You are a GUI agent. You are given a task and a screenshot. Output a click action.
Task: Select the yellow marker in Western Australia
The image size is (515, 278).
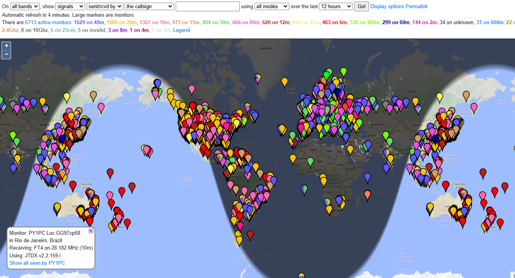click(x=57, y=207)
